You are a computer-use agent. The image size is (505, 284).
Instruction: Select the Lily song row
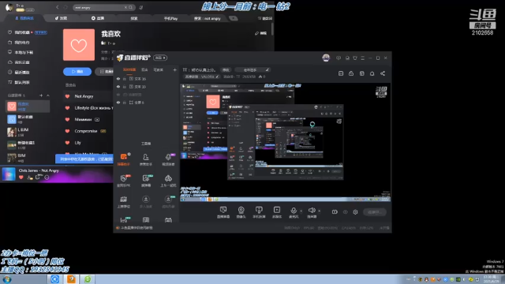click(88, 143)
